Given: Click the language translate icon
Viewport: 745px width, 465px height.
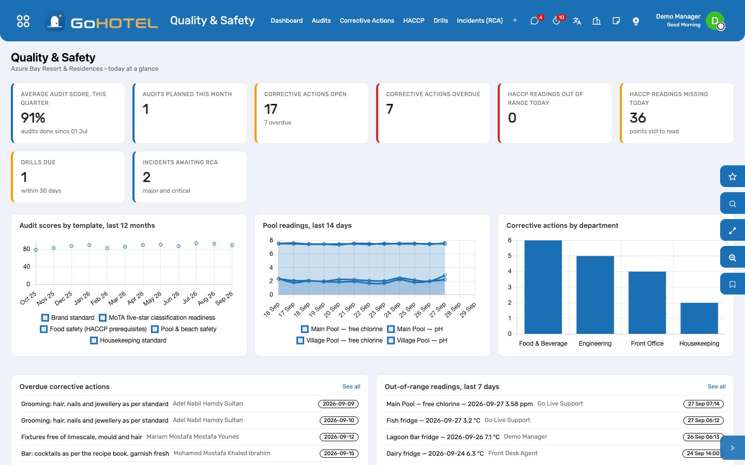Looking at the screenshot, I should [x=577, y=21].
